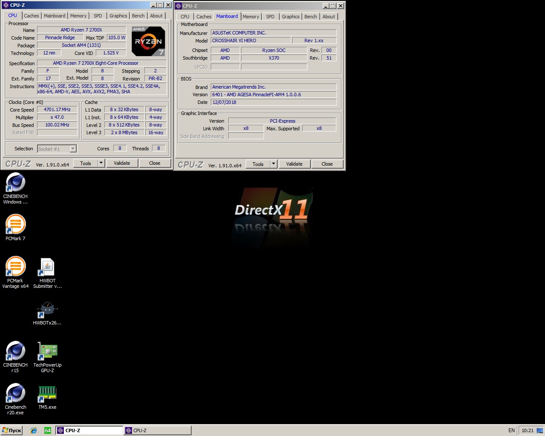The image size is (545, 436).
Task: Select Mainboard tab in right CPU-Z window
Action: click(x=227, y=16)
